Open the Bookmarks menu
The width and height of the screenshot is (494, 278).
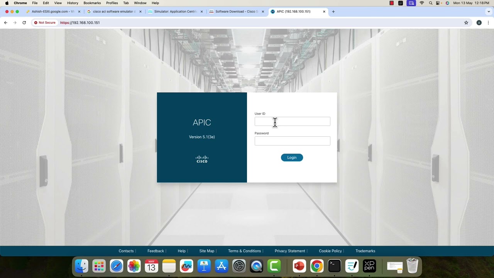pyautogui.click(x=92, y=3)
